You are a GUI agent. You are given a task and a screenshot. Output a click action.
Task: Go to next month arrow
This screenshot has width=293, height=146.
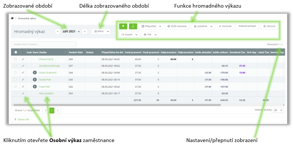coord(85,32)
